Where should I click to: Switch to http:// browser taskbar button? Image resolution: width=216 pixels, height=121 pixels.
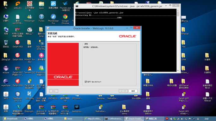[x=93, y=119]
